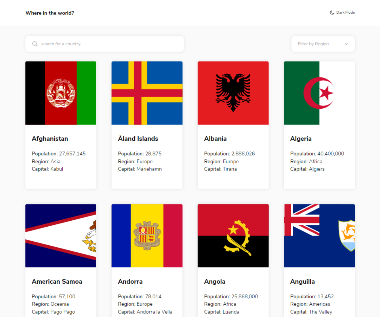Select the Andorra country name
This screenshot has width=380, height=317.
click(130, 281)
